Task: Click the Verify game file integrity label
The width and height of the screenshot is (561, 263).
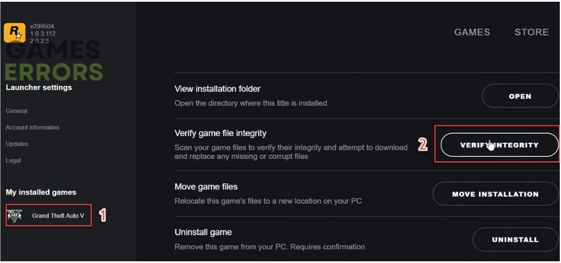Action: (220, 133)
